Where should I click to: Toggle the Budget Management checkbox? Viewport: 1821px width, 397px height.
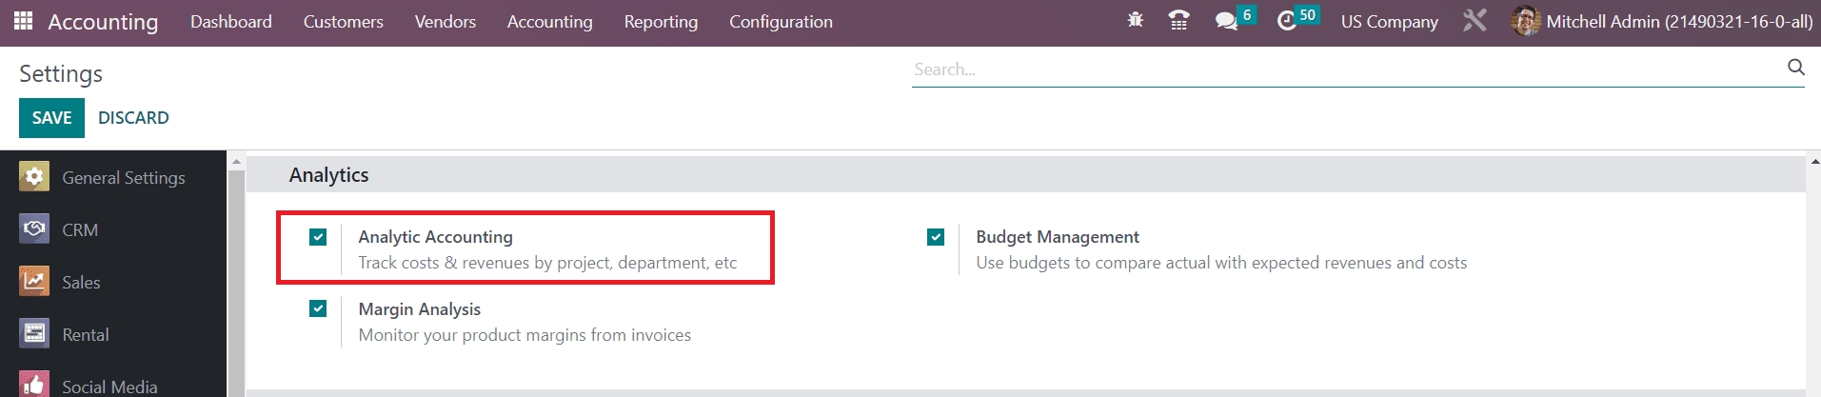pos(936,237)
